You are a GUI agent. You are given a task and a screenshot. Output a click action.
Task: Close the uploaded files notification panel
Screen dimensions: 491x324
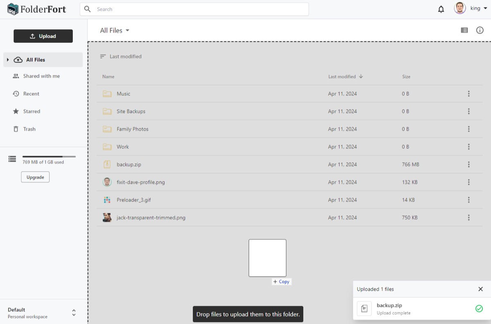(x=480, y=289)
